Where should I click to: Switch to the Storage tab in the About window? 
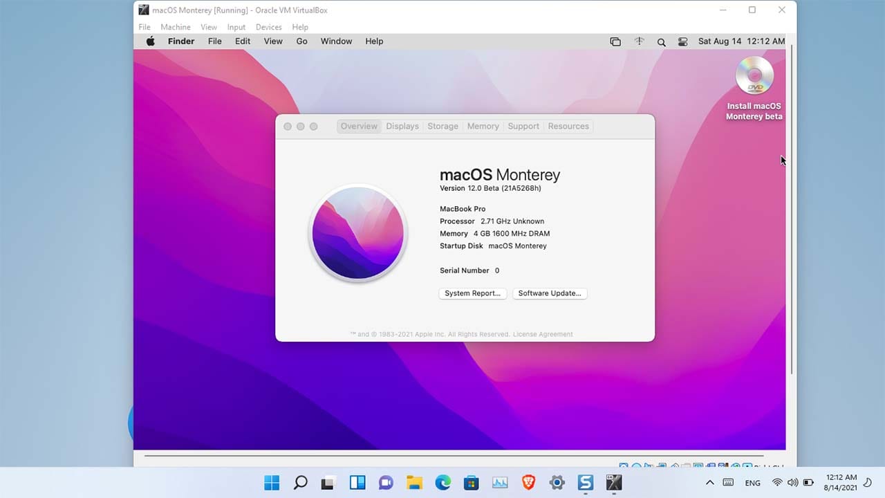(442, 126)
